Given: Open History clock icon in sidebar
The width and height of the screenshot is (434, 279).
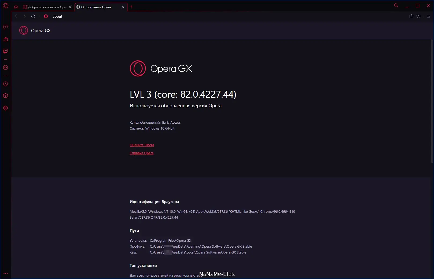Looking at the screenshot, I should pos(5,84).
